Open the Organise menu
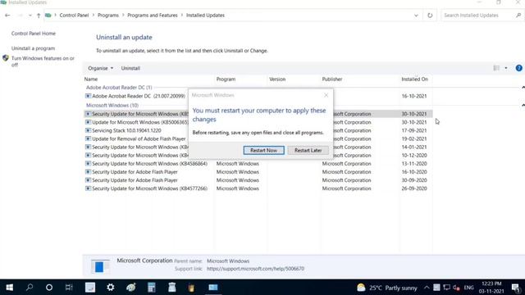525x295 pixels. [x=100, y=68]
